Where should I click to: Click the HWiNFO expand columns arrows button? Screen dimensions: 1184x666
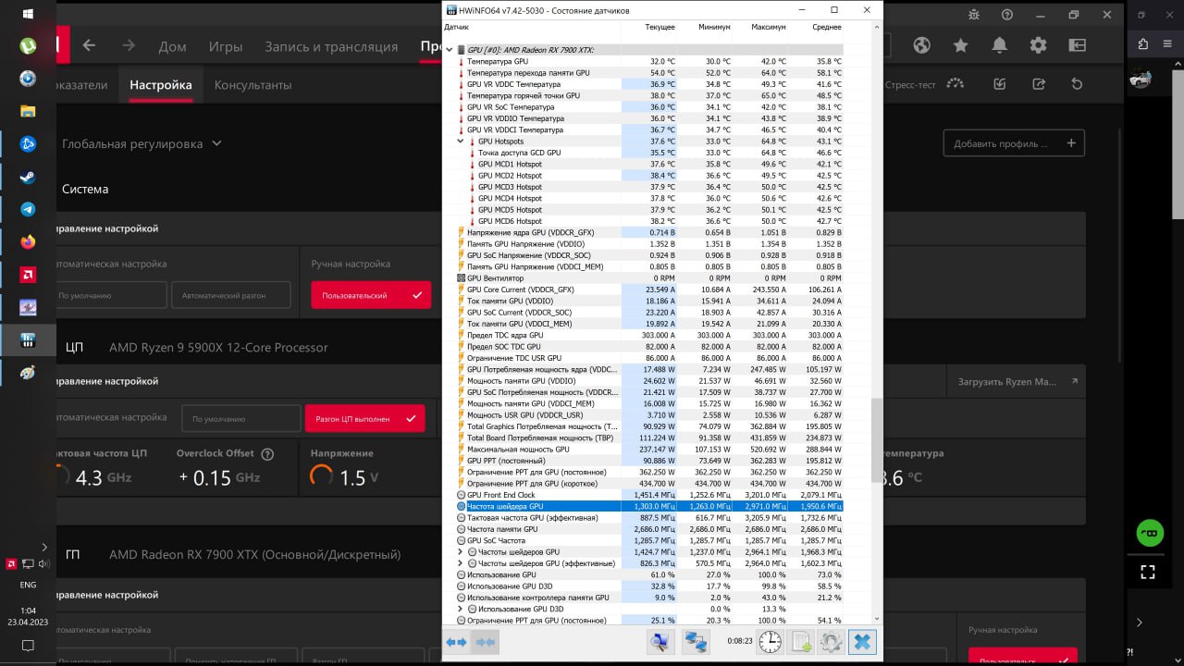click(456, 642)
